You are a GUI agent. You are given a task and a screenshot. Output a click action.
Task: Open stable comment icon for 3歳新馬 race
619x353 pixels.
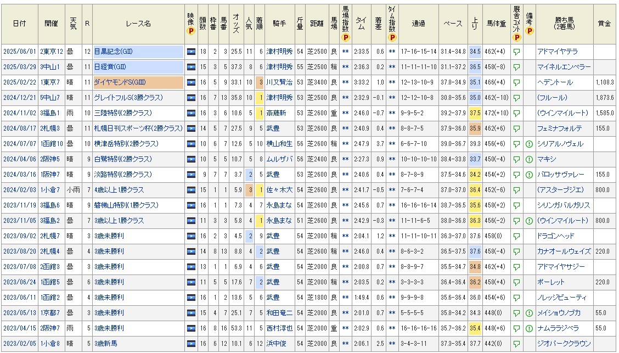tap(516, 344)
